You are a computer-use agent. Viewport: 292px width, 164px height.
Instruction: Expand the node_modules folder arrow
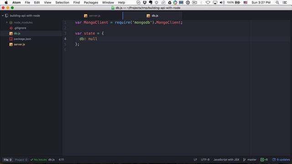coord(7,22)
